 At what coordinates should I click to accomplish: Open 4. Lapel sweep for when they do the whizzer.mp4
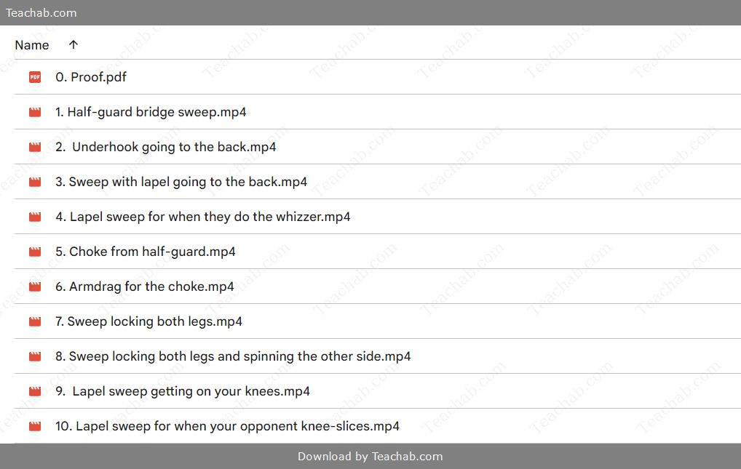[x=203, y=217]
